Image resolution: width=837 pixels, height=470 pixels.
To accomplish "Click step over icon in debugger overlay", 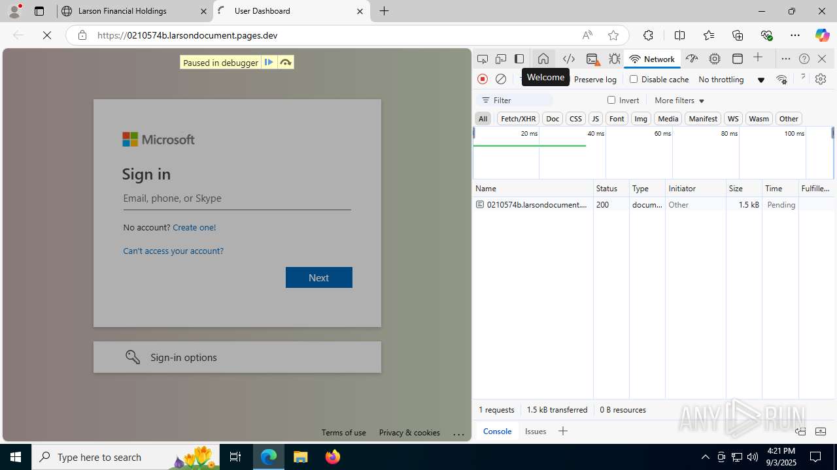I will pos(286,63).
